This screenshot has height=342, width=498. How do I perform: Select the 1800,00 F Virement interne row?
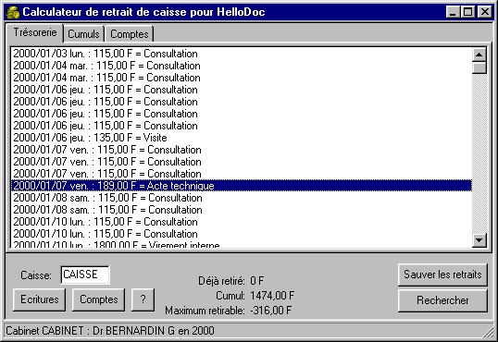[242, 245]
